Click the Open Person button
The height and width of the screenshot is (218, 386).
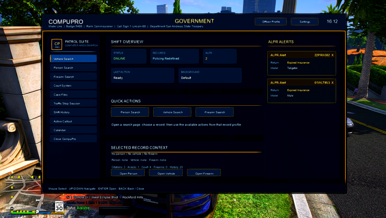point(128,173)
